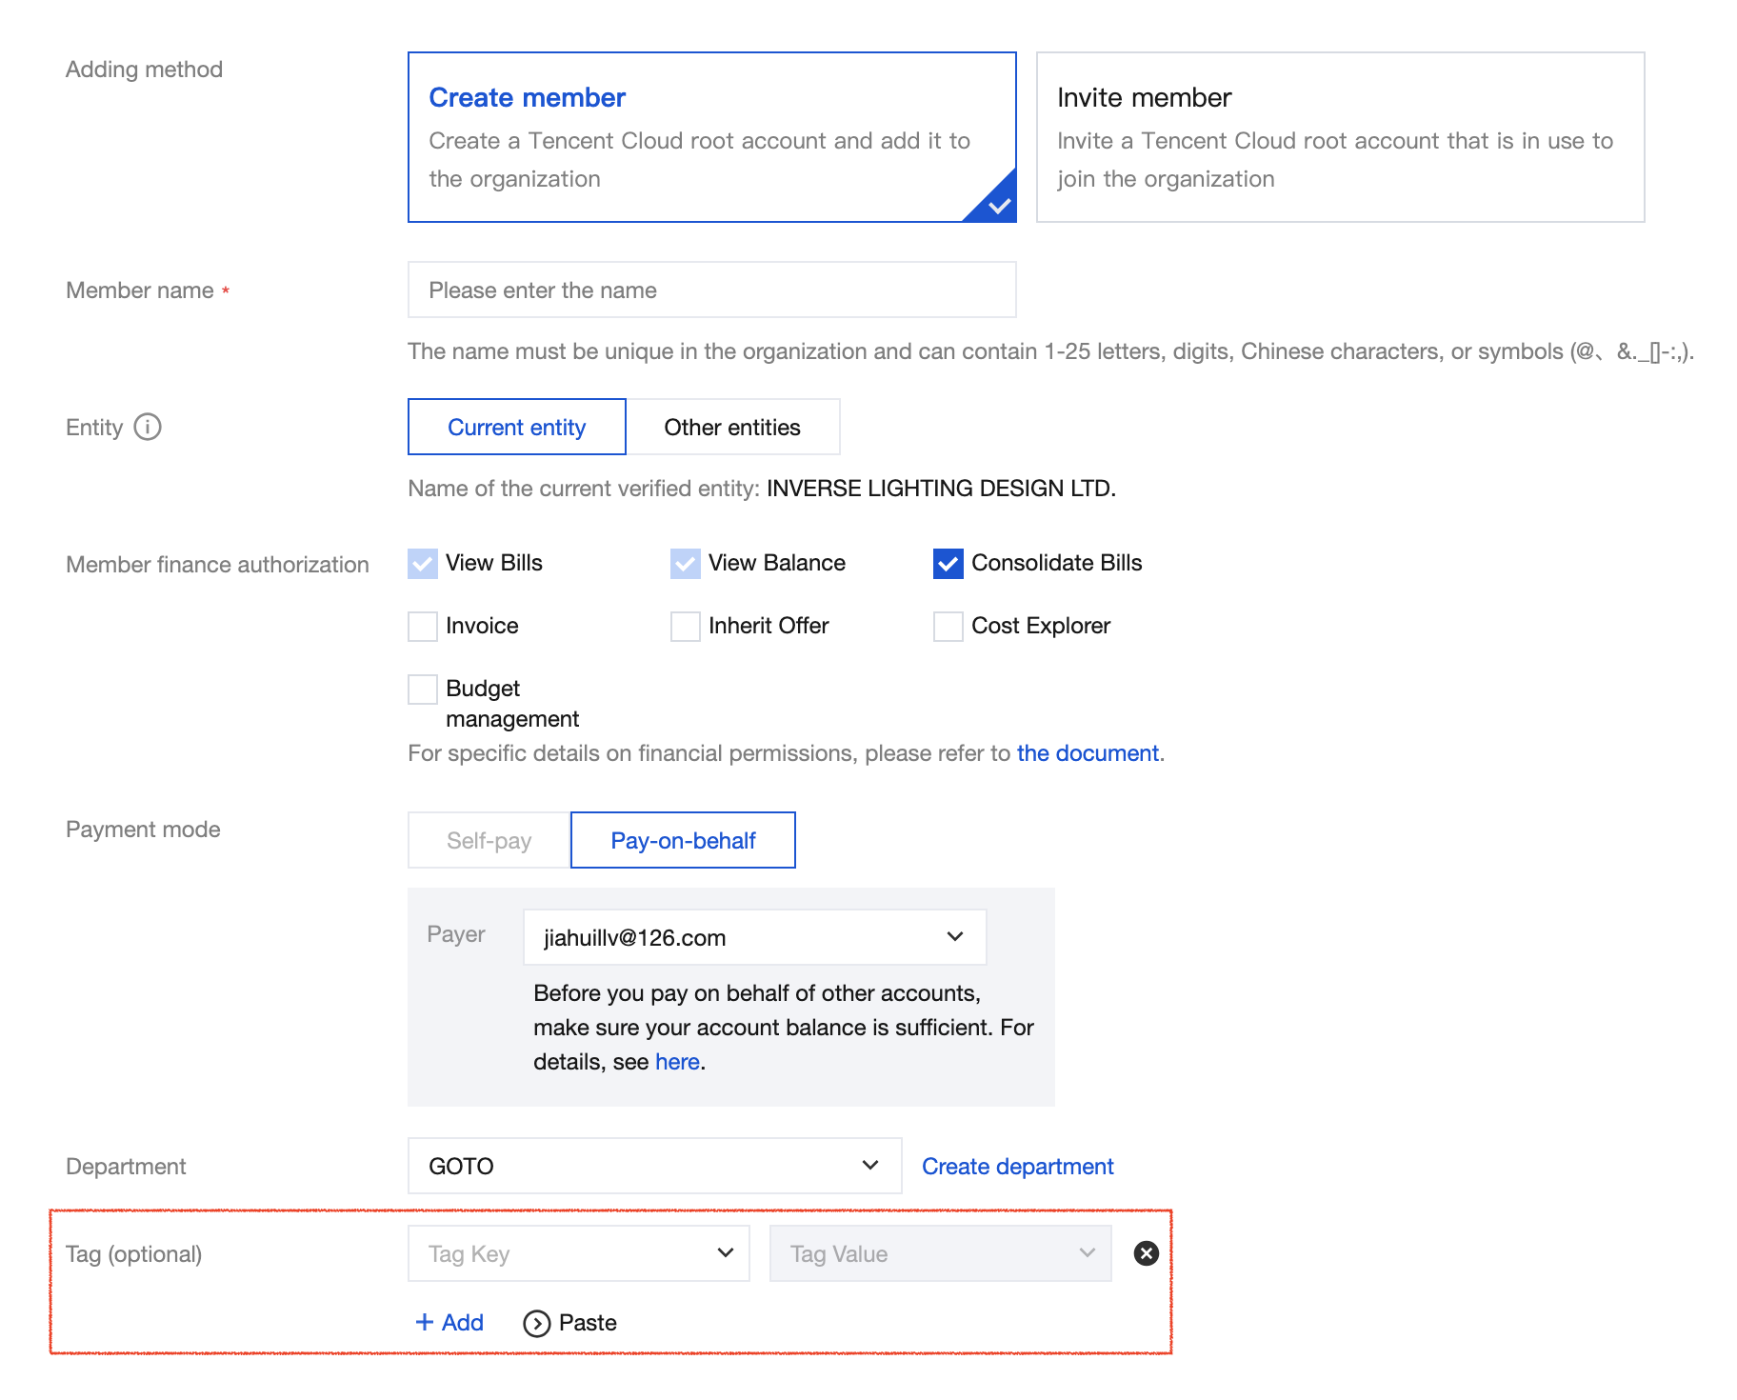Click the Create department link
This screenshot has height=1400, width=1737.
[x=1018, y=1166]
